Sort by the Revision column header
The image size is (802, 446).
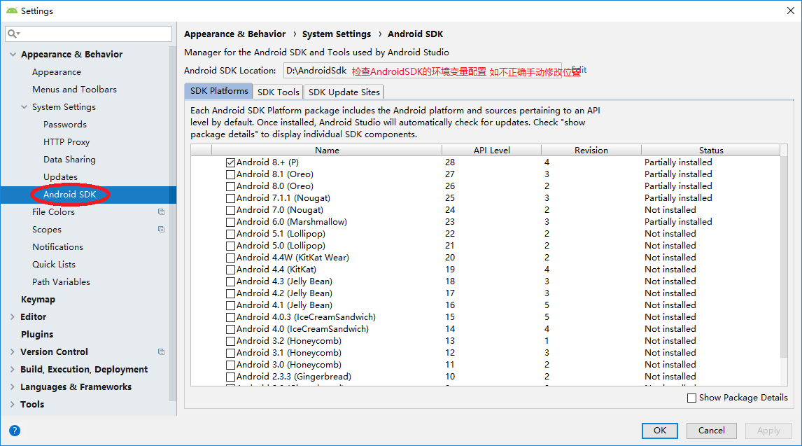(x=591, y=151)
